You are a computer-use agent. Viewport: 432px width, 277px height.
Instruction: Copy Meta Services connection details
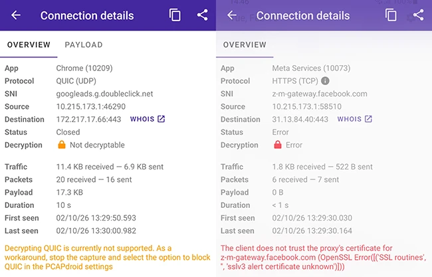[391, 15]
